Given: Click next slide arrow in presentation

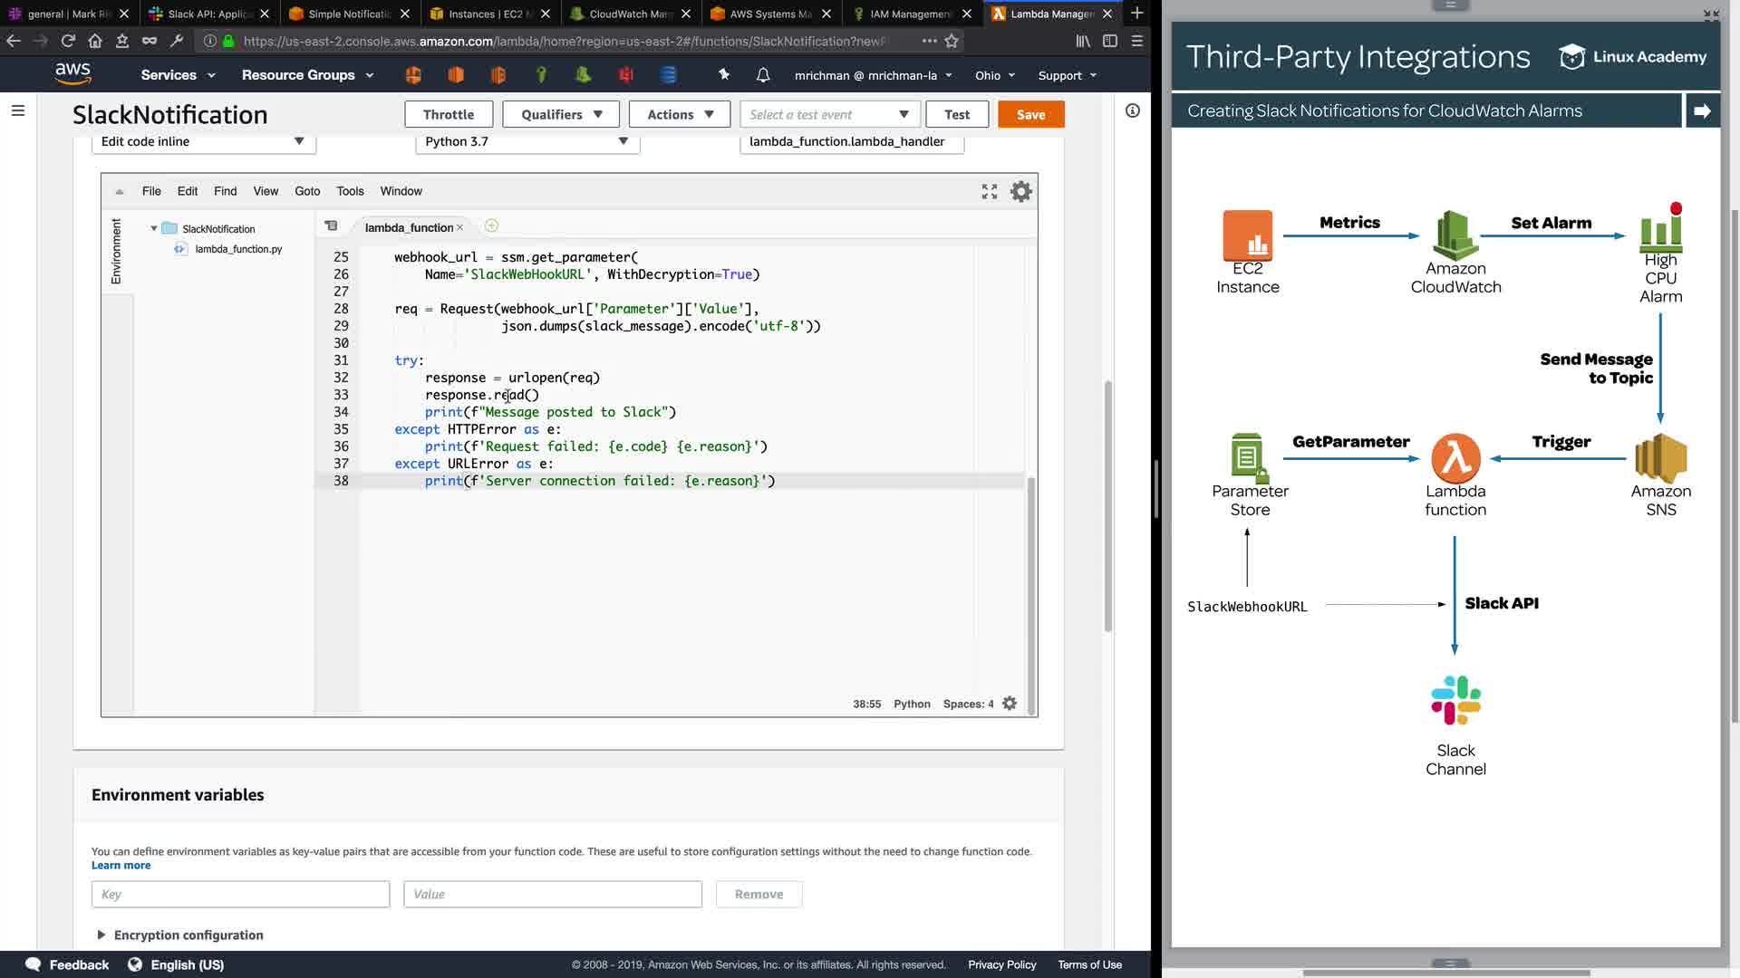Looking at the screenshot, I should pyautogui.click(x=1701, y=110).
